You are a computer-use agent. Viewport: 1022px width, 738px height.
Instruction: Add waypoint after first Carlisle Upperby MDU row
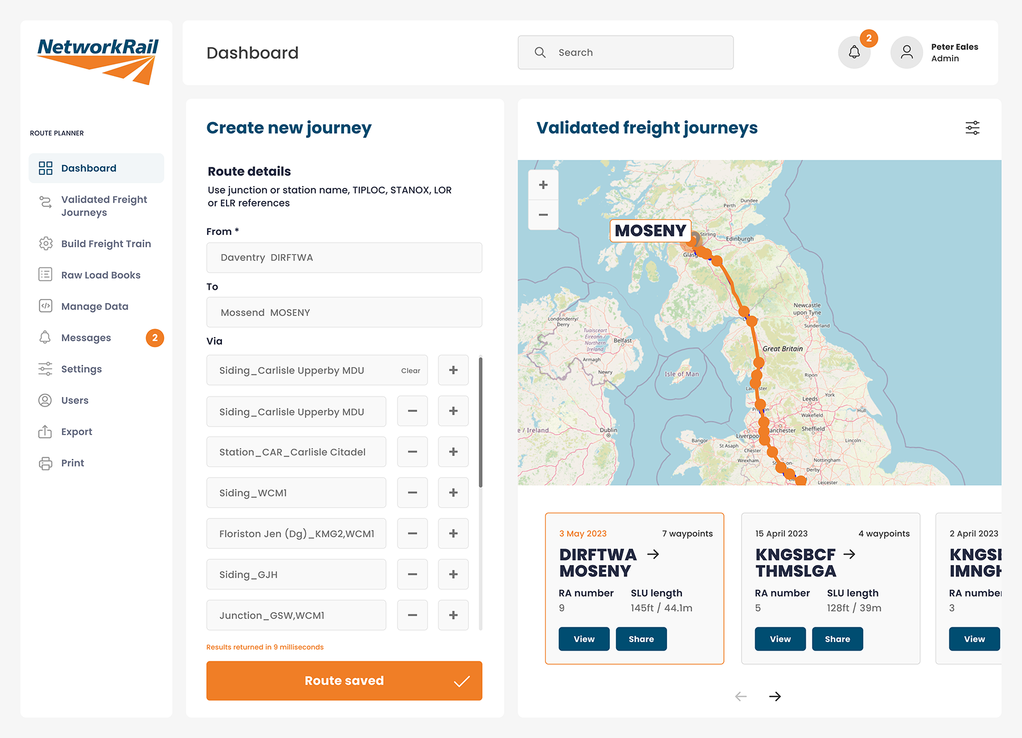[453, 370]
